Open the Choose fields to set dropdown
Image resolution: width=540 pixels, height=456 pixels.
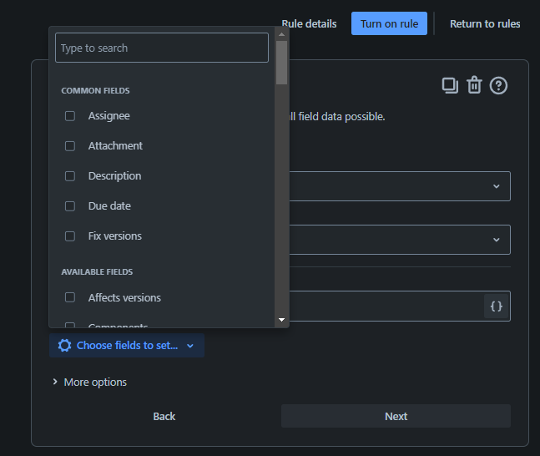click(x=127, y=346)
